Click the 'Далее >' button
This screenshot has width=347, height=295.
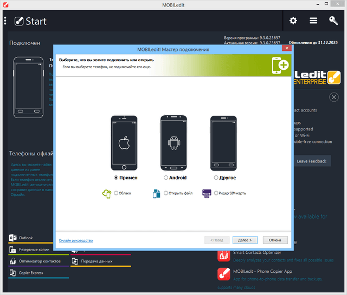tap(245, 240)
